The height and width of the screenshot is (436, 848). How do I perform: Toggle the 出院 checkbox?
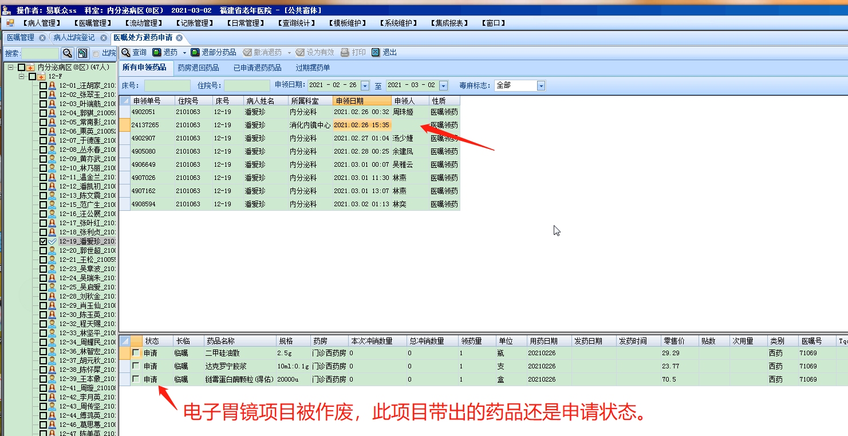click(96, 53)
